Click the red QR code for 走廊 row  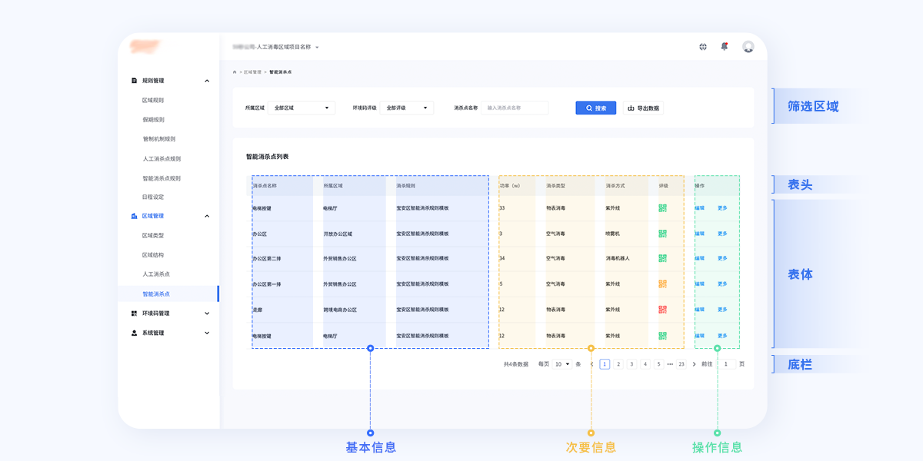tap(661, 310)
